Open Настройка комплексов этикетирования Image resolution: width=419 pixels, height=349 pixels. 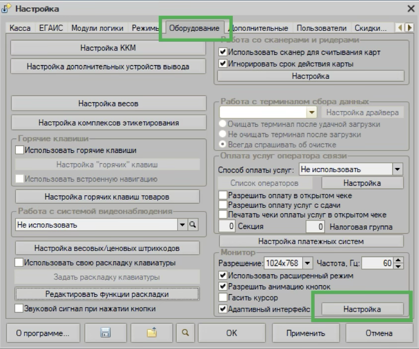point(109,123)
